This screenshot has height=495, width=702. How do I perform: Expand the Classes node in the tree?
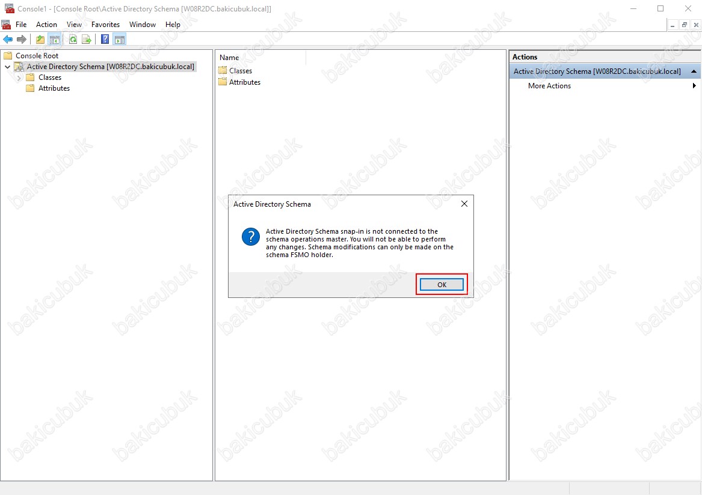(x=19, y=78)
